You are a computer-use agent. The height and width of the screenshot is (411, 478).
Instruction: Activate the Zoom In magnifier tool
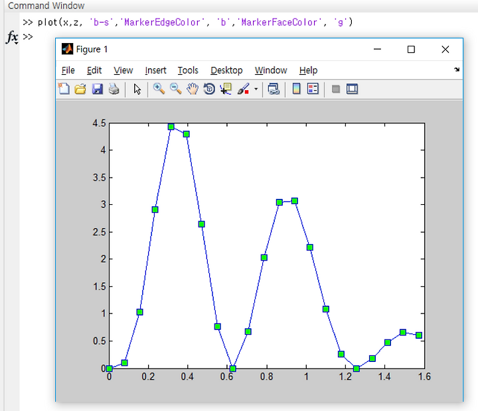coord(159,89)
